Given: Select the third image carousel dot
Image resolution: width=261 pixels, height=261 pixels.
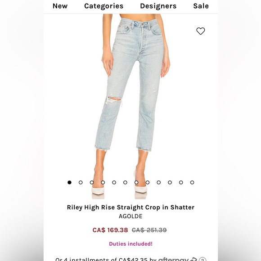Looking at the screenshot, I should 92,182.
